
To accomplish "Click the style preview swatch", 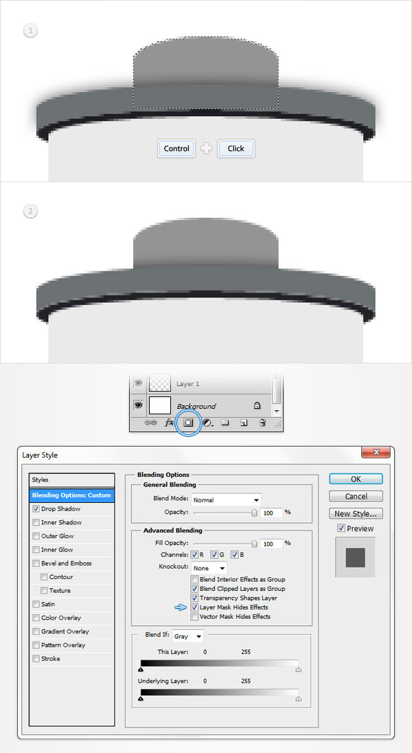I will 355,558.
